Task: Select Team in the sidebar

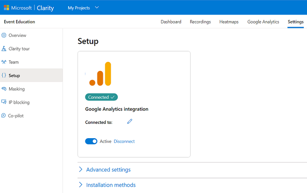Action: tap(31, 62)
